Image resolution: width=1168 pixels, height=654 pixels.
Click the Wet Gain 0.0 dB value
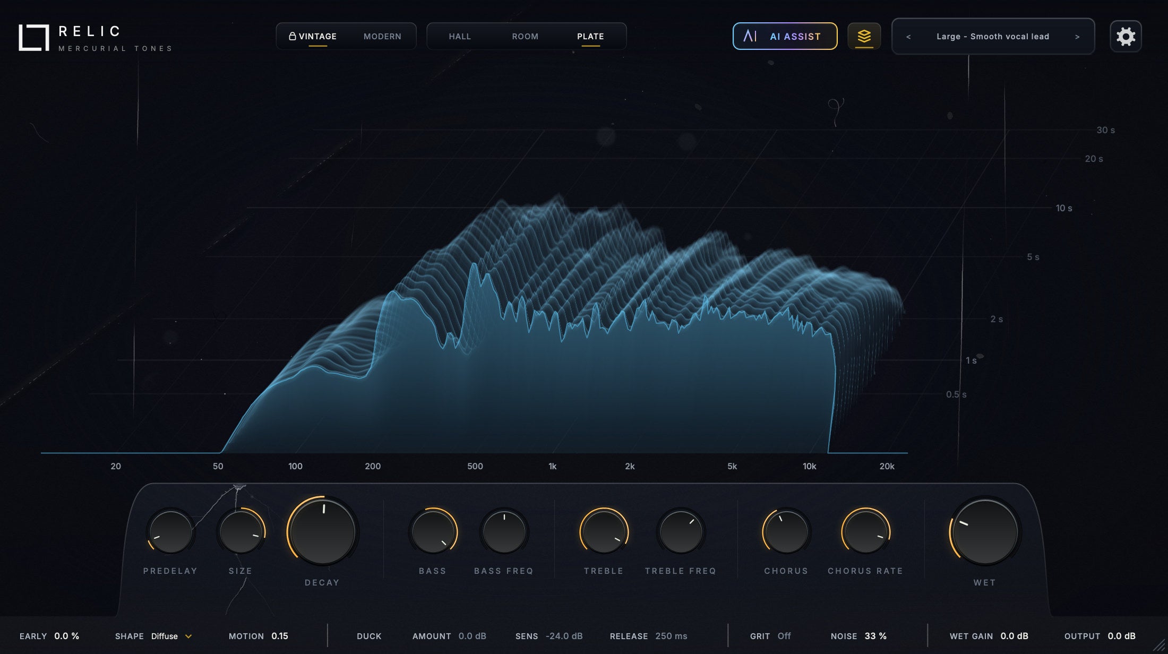(x=1014, y=636)
